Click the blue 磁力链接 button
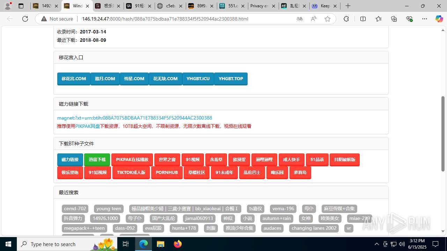The image size is (447, 251). pyautogui.click(x=70, y=160)
